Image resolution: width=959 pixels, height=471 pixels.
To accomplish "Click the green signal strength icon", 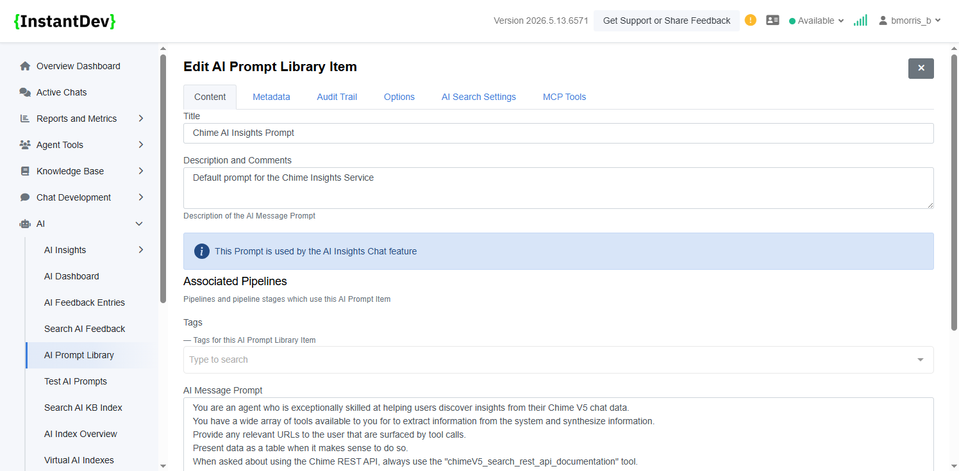I will tap(860, 21).
